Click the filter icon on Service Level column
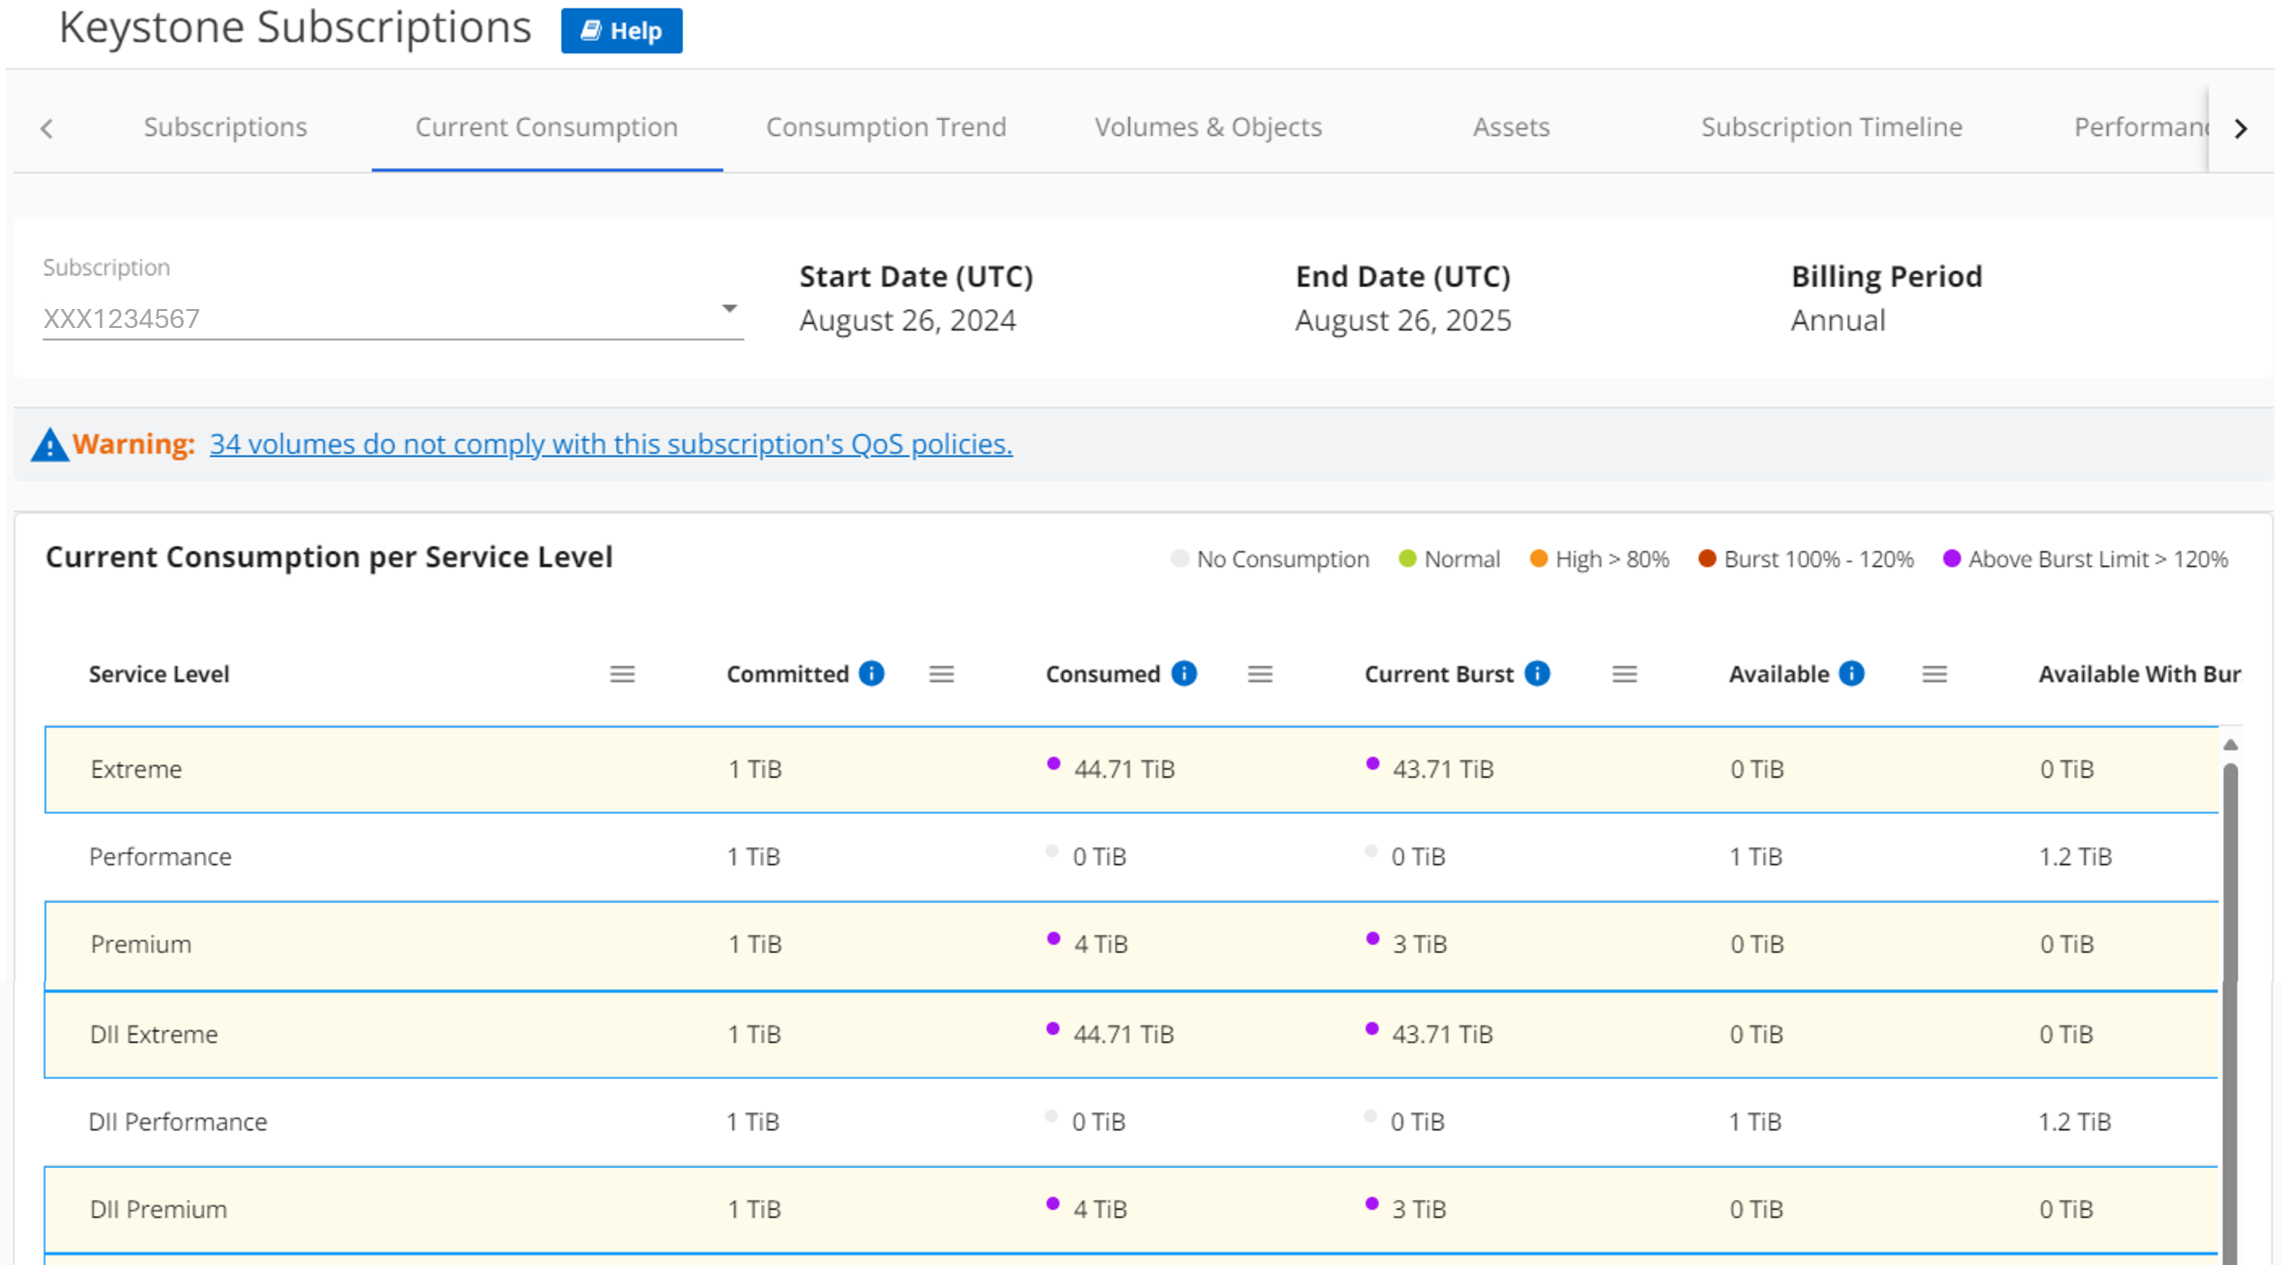Image resolution: width=2281 pixels, height=1265 pixels. (x=623, y=673)
